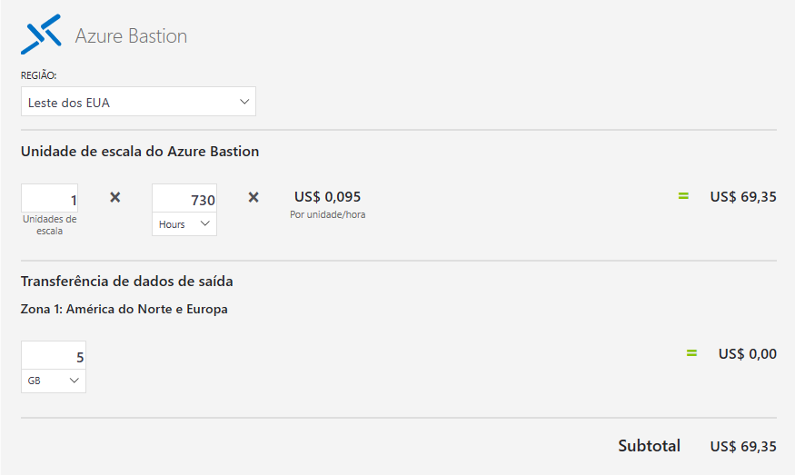The image size is (795, 475).
Task: Click the scale units input field showing 1
Action: 50,199
